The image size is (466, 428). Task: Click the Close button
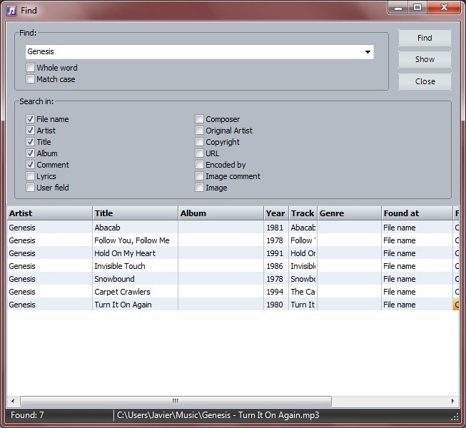425,81
